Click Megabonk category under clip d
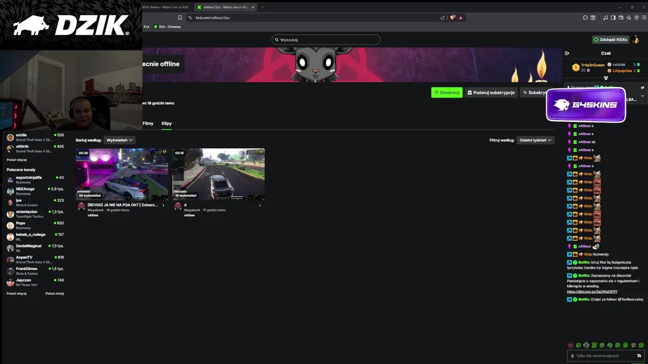This screenshot has width=648, height=364. click(192, 210)
